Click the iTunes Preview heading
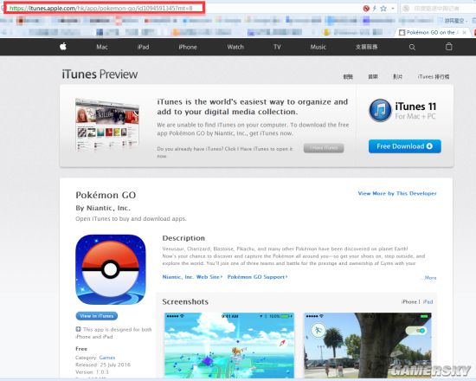This screenshot has height=381, width=476. (100, 74)
